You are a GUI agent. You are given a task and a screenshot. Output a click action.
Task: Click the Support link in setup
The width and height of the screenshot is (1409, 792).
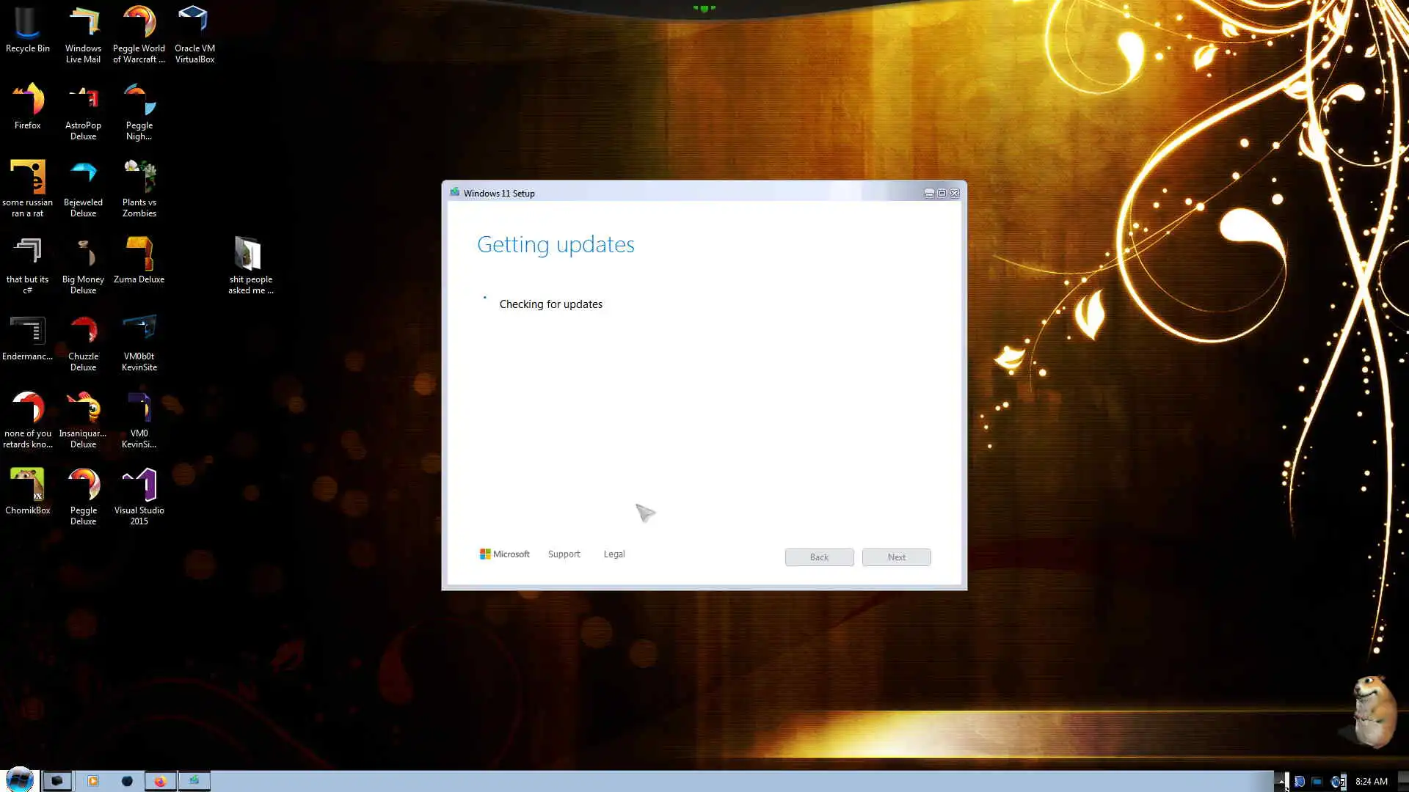point(564,554)
